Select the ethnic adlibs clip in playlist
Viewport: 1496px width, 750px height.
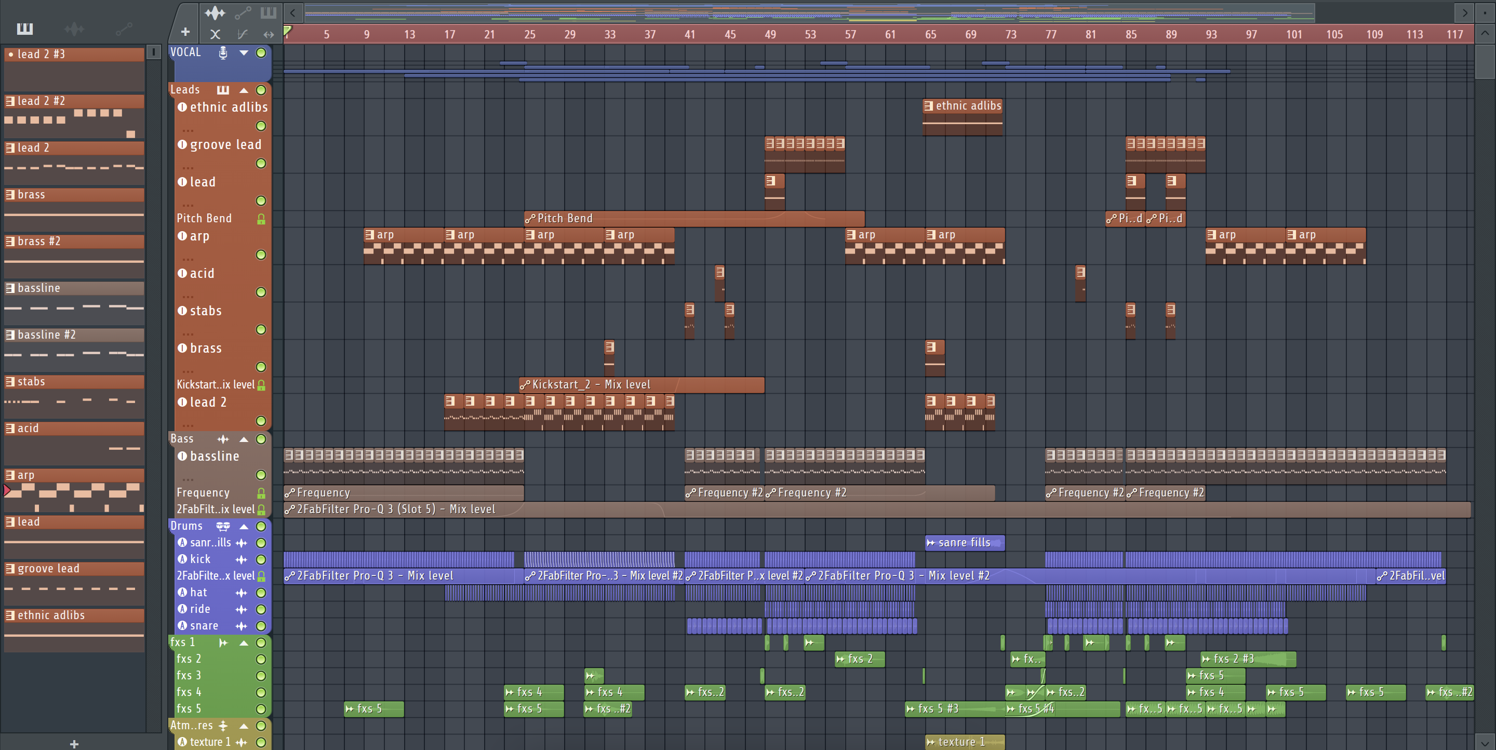[963, 117]
